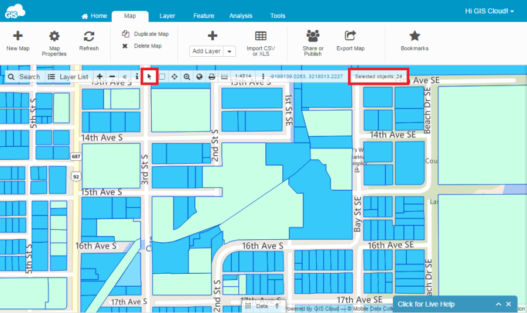
Task: Activate the rectangle area select tool
Action: 162,77
